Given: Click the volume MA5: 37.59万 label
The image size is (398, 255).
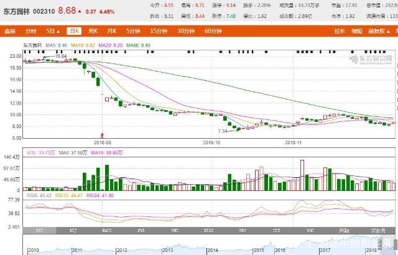Looking at the screenshot, I should click(73, 153).
